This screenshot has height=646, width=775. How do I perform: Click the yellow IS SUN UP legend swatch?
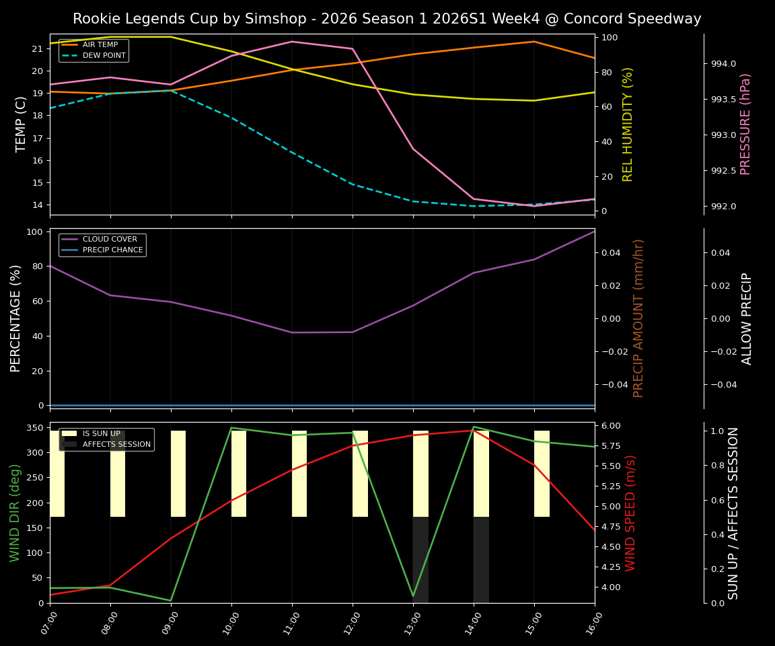click(x=70, y=435)
